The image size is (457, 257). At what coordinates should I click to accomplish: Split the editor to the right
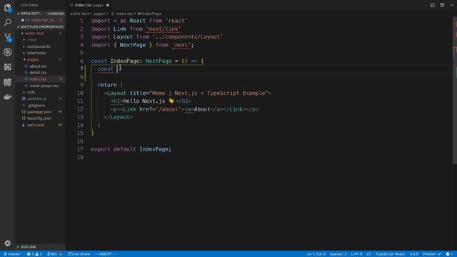(442, 5)
